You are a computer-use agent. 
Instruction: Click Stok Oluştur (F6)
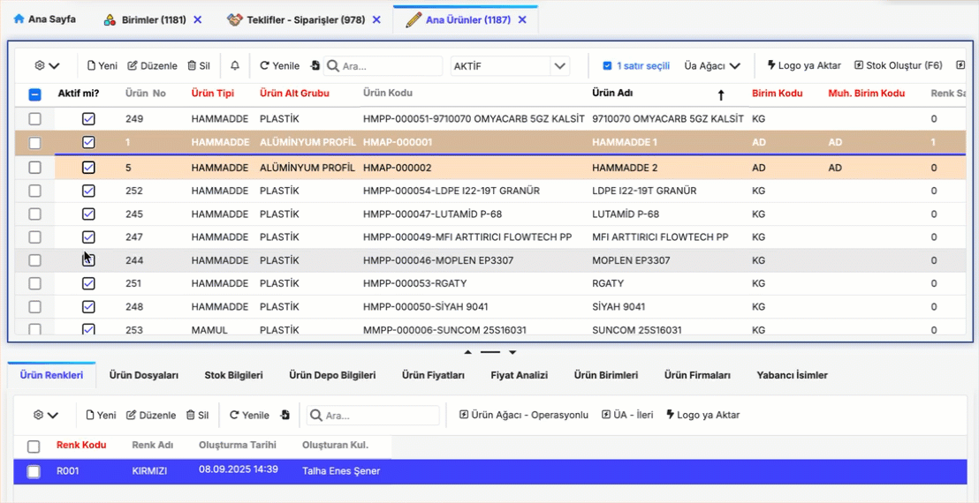click(x=898, y=66)
